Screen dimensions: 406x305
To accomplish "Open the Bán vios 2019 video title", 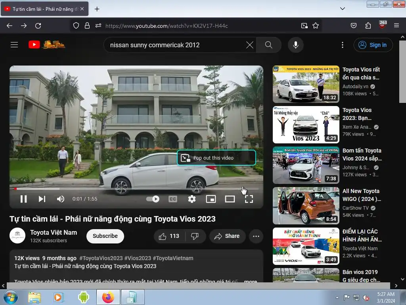I will 362,276.
